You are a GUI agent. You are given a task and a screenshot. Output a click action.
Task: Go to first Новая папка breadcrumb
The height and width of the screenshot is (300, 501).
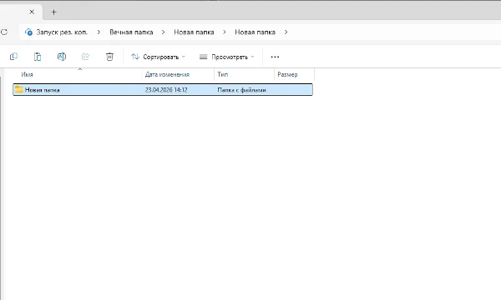[194, 32]
